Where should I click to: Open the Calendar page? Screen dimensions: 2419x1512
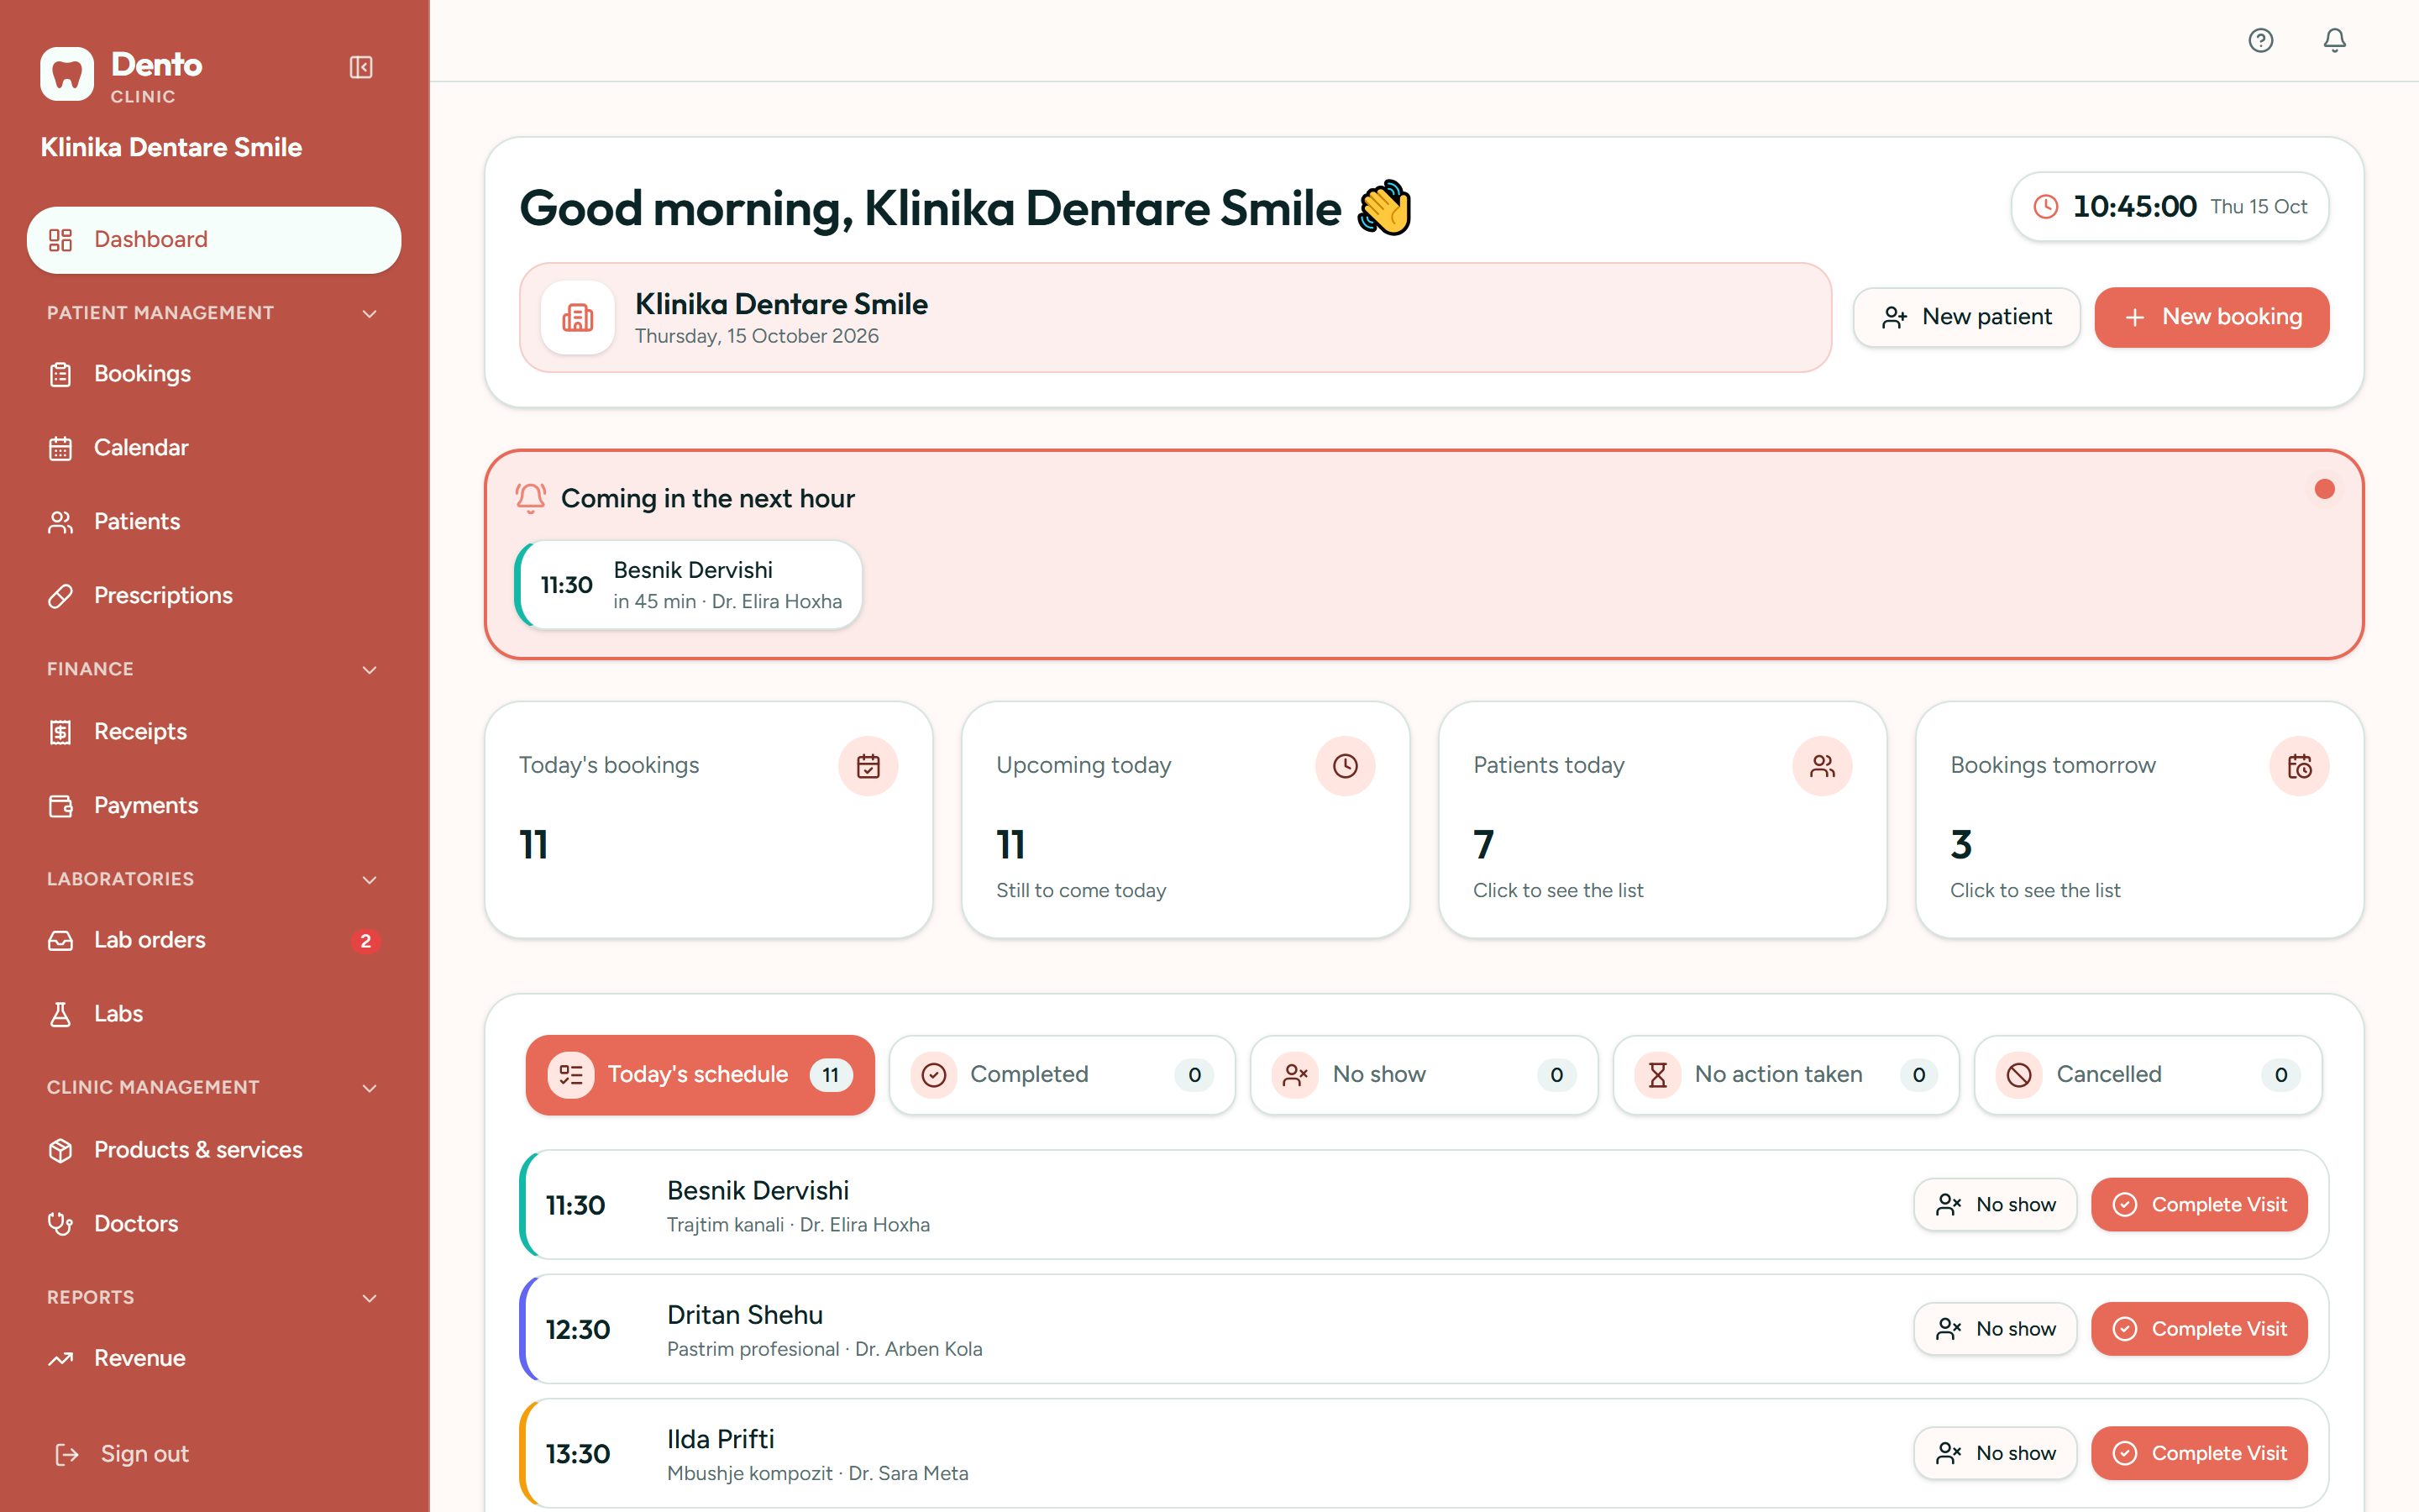214,448
